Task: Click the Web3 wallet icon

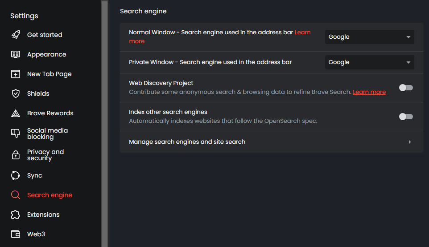Action: click(16, 234)
